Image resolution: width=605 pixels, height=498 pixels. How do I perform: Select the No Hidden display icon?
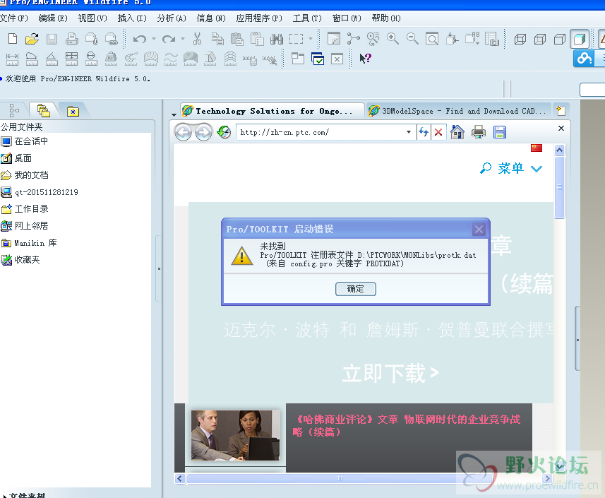pos(560,39)
